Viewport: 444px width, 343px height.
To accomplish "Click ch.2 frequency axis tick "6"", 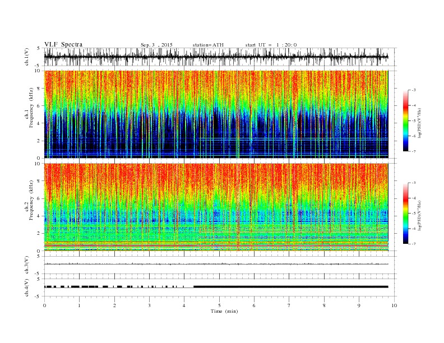I will click(x=39, y=198).
